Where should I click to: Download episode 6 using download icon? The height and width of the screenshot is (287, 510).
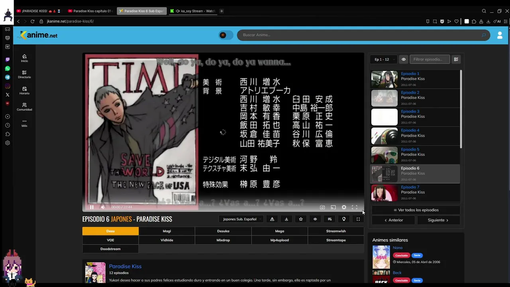[286, 219]
